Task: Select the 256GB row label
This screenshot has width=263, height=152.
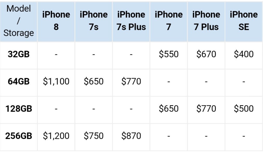Action: pyautogui.click(x=18, y=136)
